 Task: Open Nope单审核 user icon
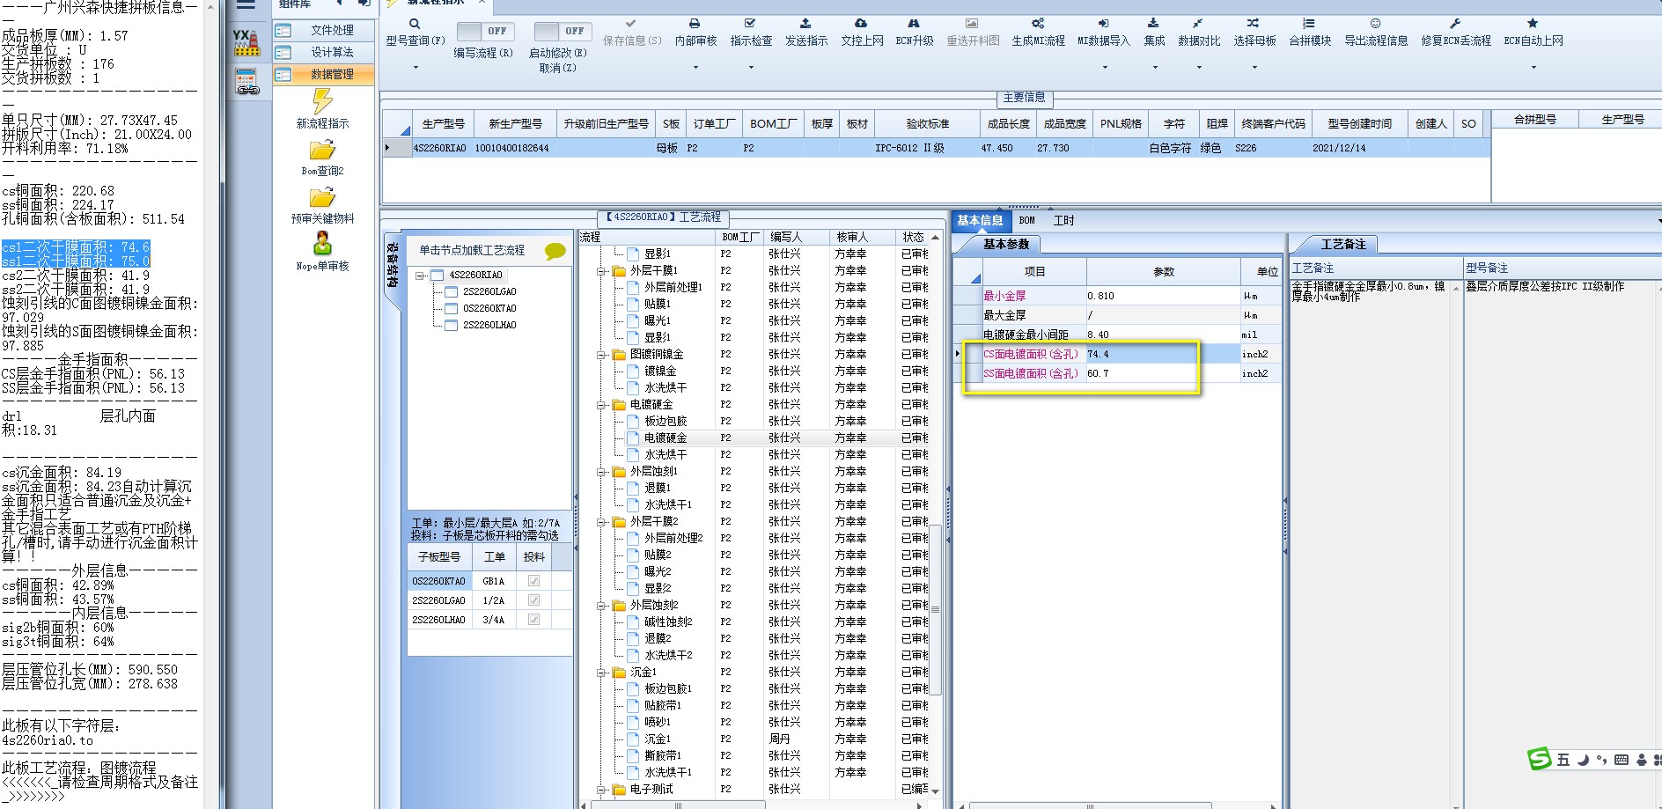pos(322,244)
